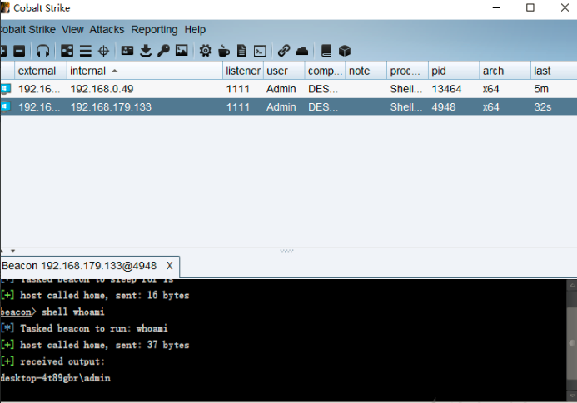Sort by the internal column header

[x=145, y=71]
